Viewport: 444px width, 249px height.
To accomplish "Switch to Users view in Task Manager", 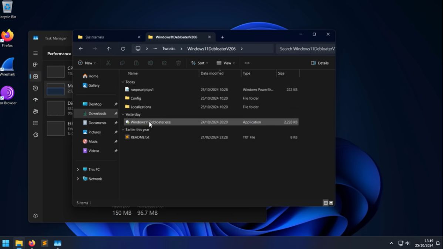I will 36,111.
